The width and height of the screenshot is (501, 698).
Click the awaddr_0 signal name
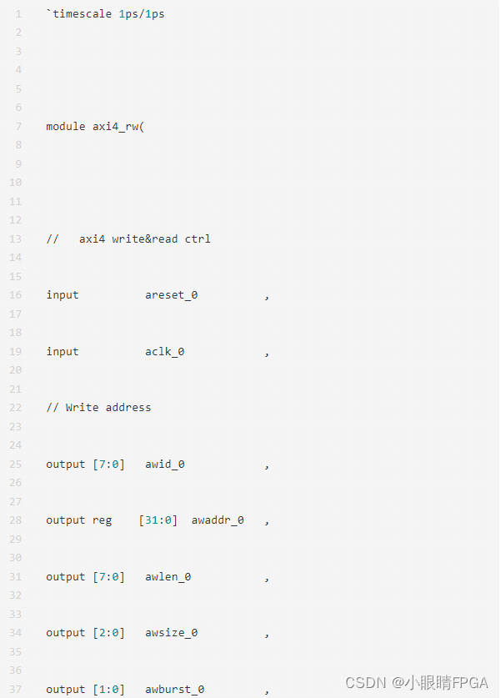point(218,520)
